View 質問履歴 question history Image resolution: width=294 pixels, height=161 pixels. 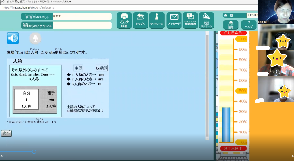190,20
